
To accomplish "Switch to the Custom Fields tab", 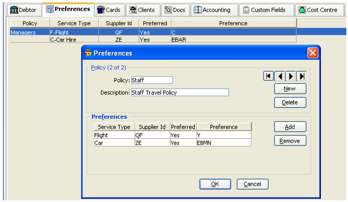I will coord(266,10).
